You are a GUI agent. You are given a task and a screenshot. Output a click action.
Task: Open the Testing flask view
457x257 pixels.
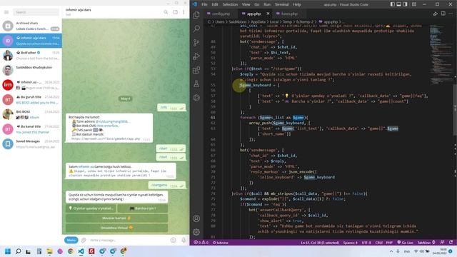tap(196, 84)
